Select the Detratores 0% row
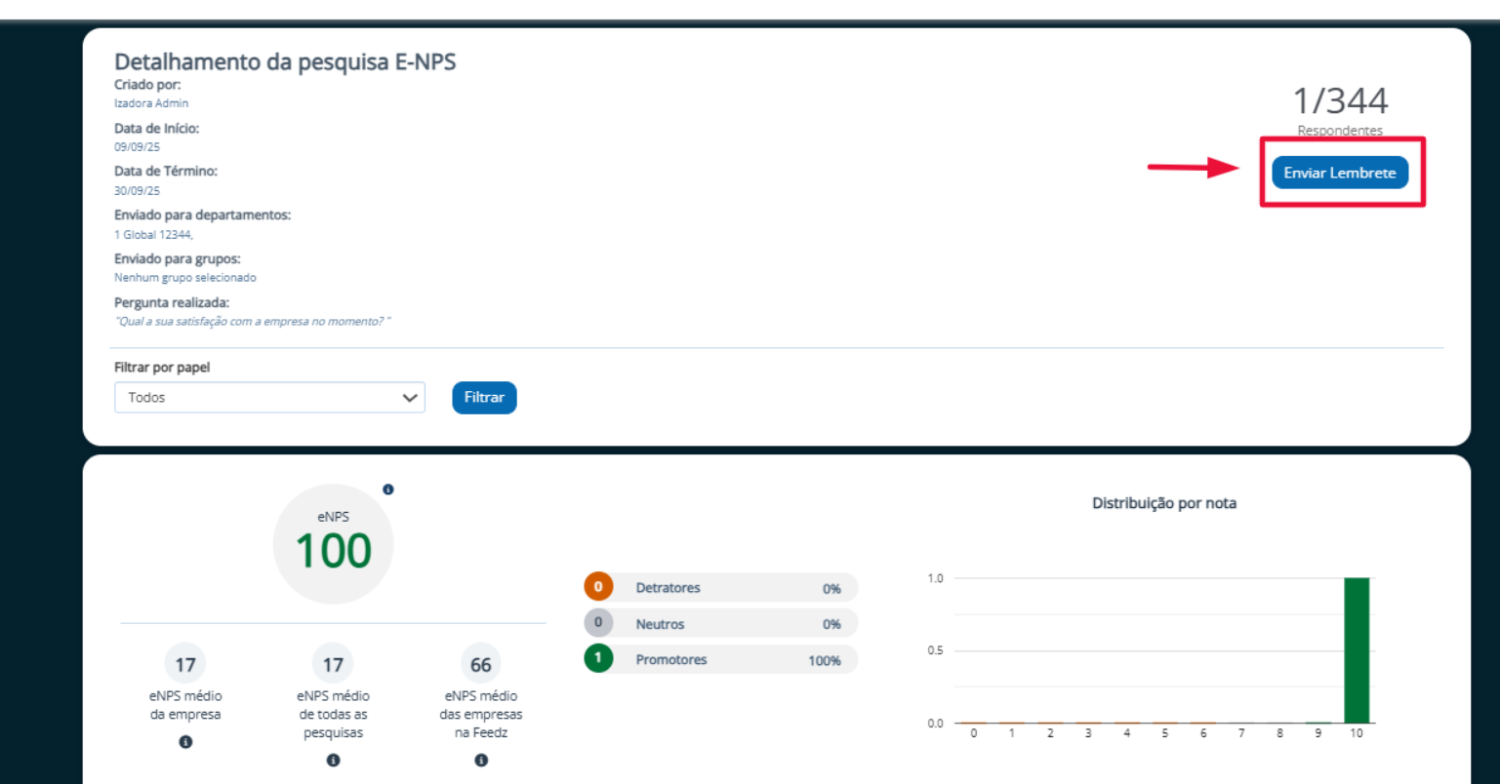Screen dimensions: 1500x784 pyautogui.click(x=721, y=588)
